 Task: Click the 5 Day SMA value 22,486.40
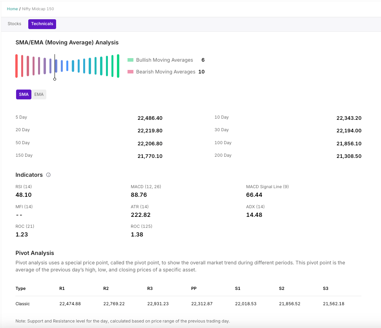pyautogui.click(x=150, y=118)
